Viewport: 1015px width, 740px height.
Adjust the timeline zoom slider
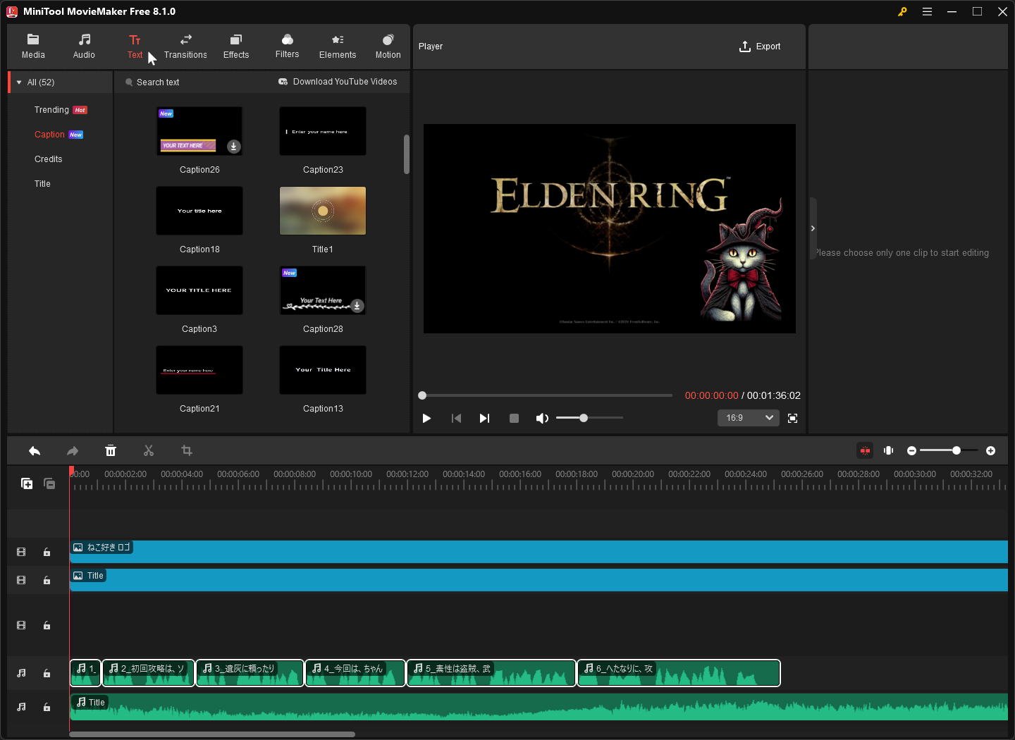pos(949,450)
